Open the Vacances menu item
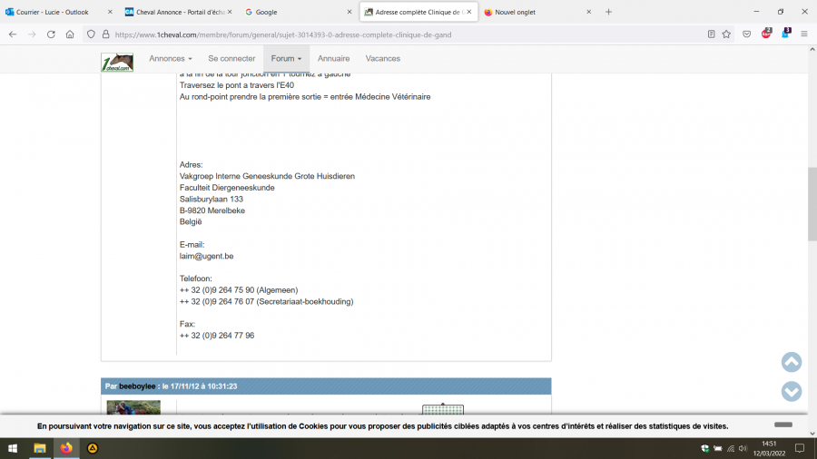This screenshot has width=817, height=459. pos(382,58)
